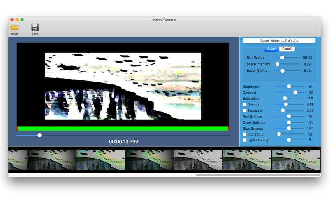The width and height of the screenshot is (329, 206).
Task: Adjust the Blur Radius slider
Action: pyautogui.click(x=282, y=57)
